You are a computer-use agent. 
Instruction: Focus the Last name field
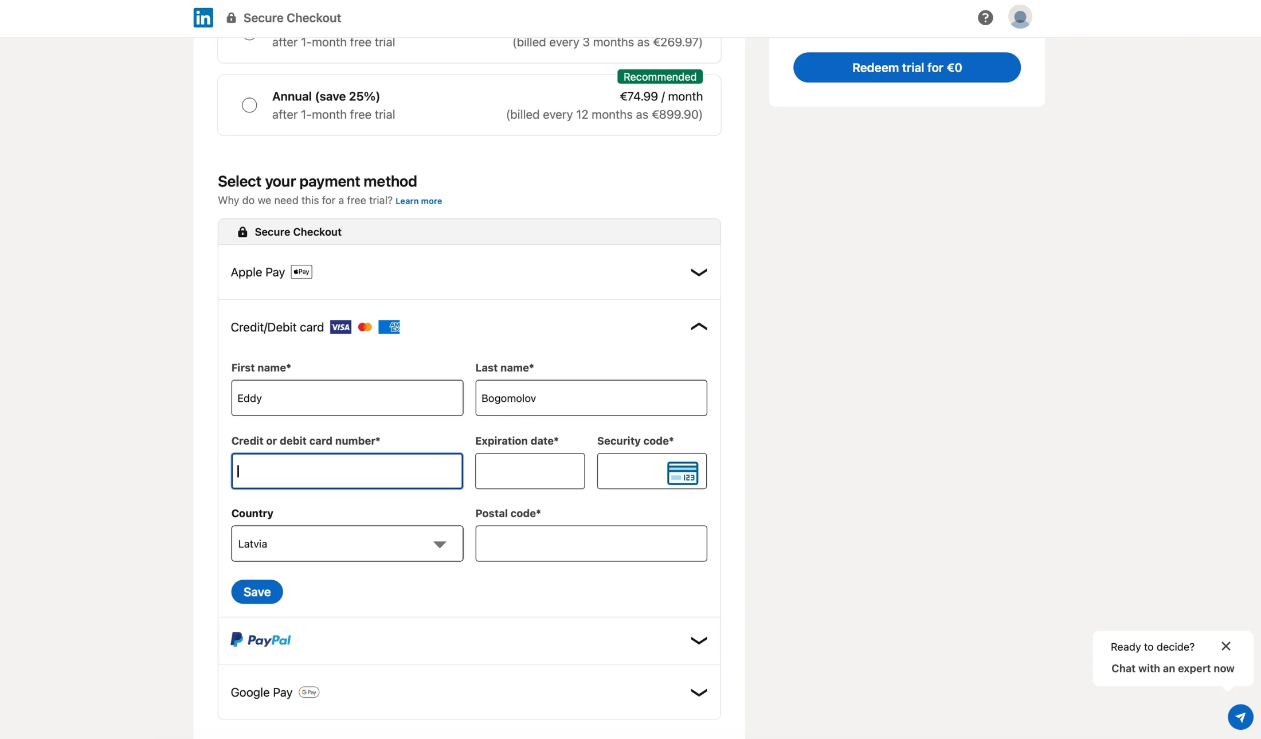coord(591,398)
